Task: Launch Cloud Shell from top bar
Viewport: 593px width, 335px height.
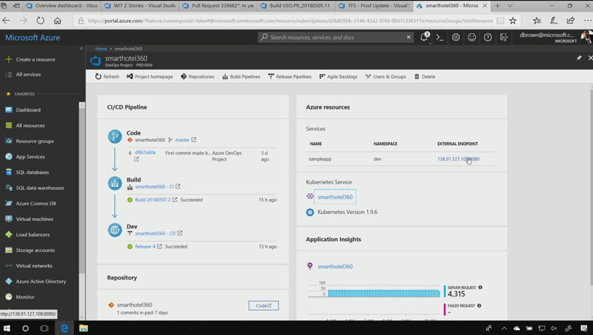Action: tap(440, 37)
